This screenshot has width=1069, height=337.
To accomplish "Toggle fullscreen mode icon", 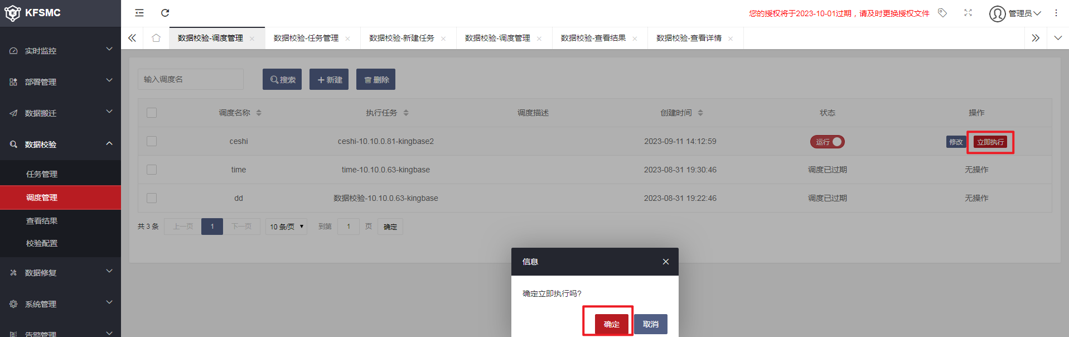I will coord(968,13).
